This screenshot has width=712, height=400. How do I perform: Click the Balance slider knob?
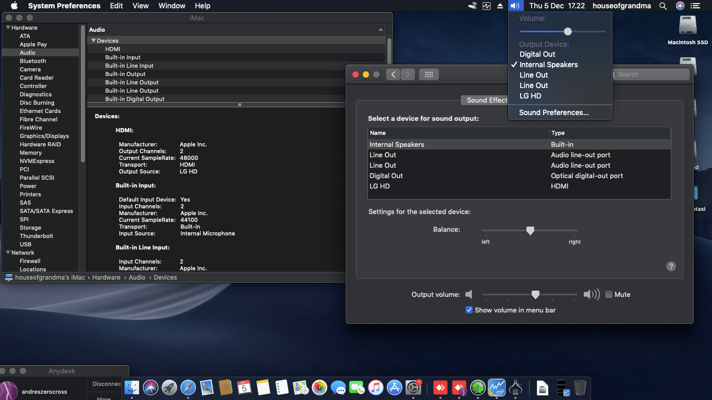coord(530,230)
